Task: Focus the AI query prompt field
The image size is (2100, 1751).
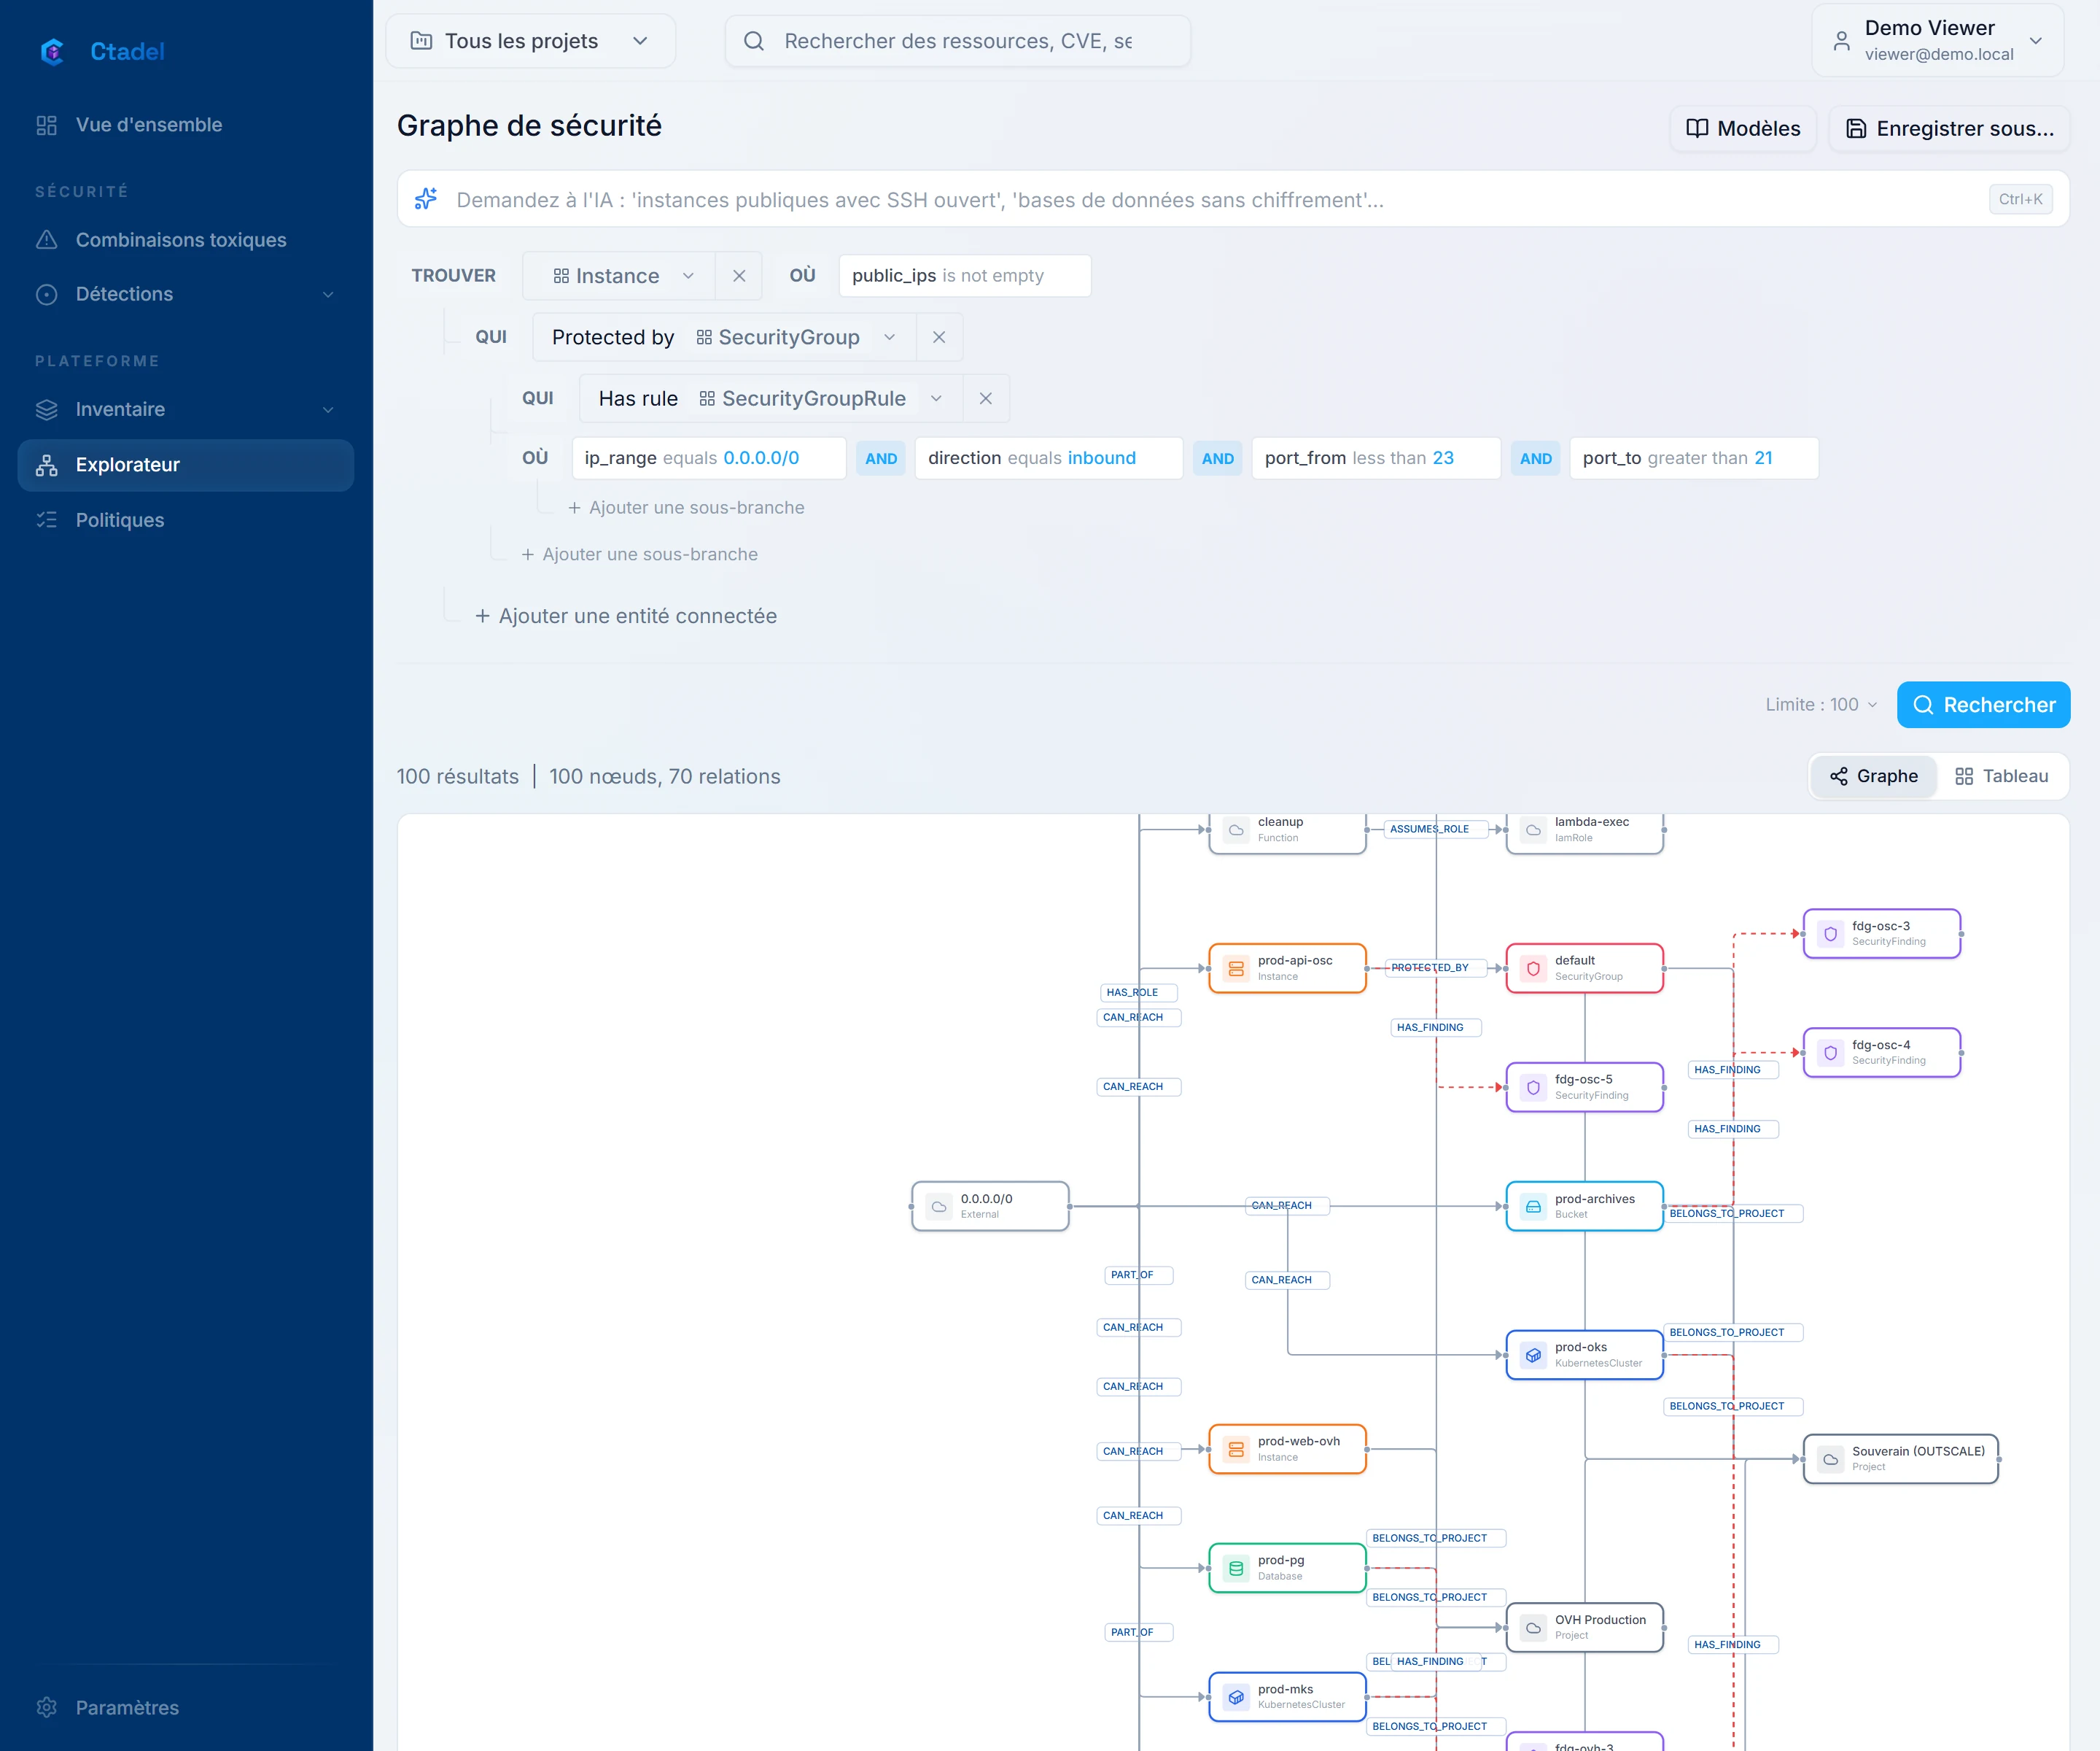Action: click(x=1232, y=199)
